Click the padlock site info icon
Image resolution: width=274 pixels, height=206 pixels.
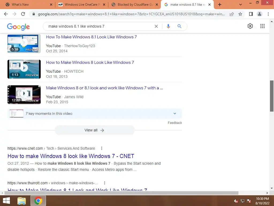(34, 14)
